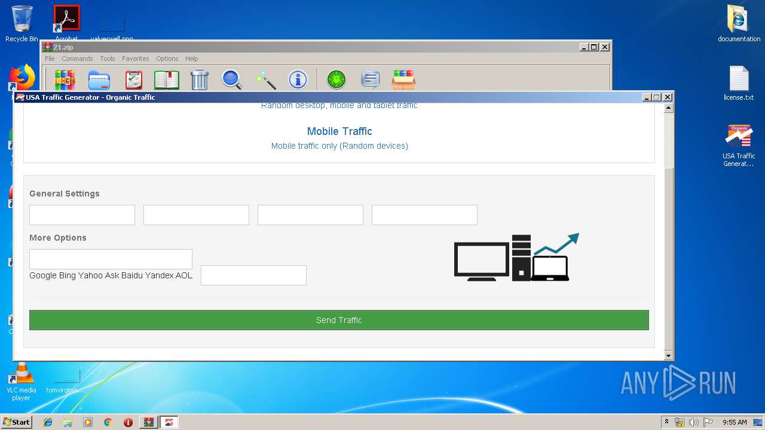Open the VLC media player desktop shortcut

click(x=21, y=382)
